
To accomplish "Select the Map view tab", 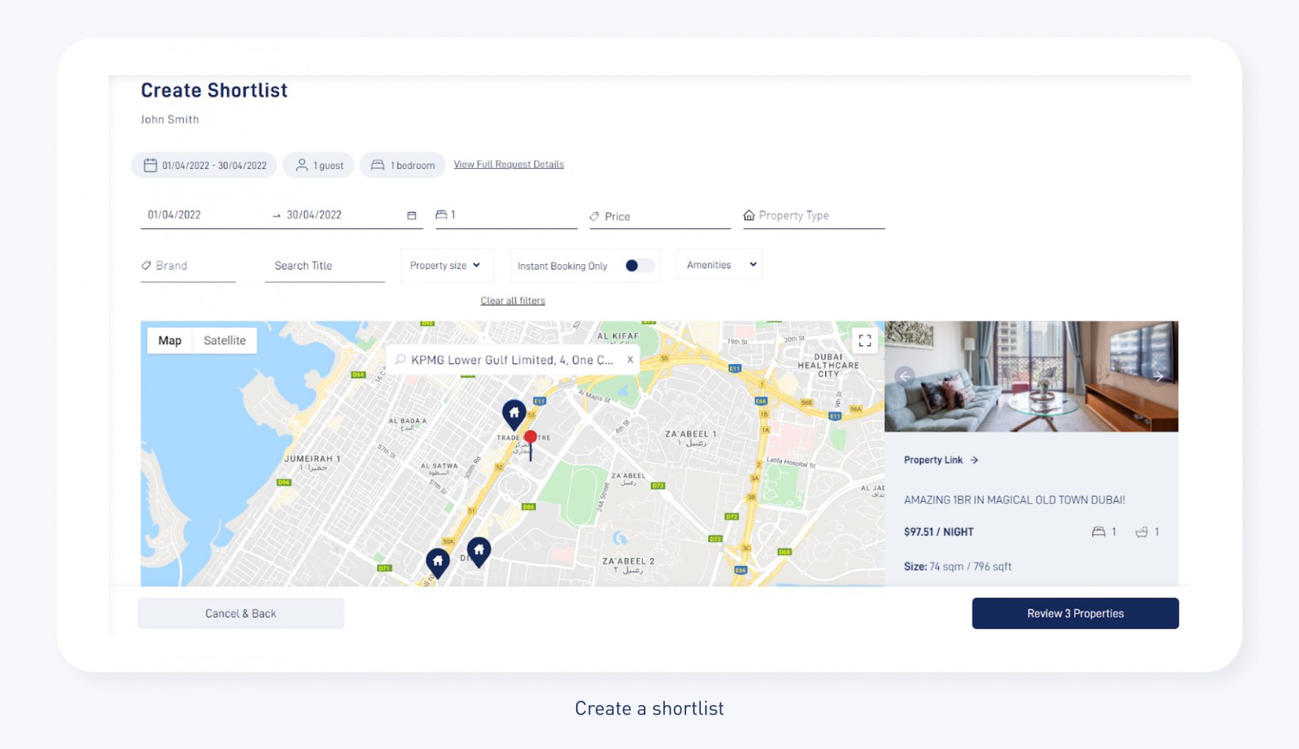I will 170,341.
